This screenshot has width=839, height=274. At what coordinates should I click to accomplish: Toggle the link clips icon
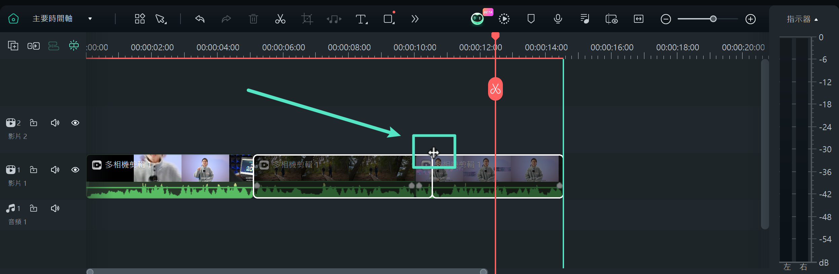[x=33, y=46]
